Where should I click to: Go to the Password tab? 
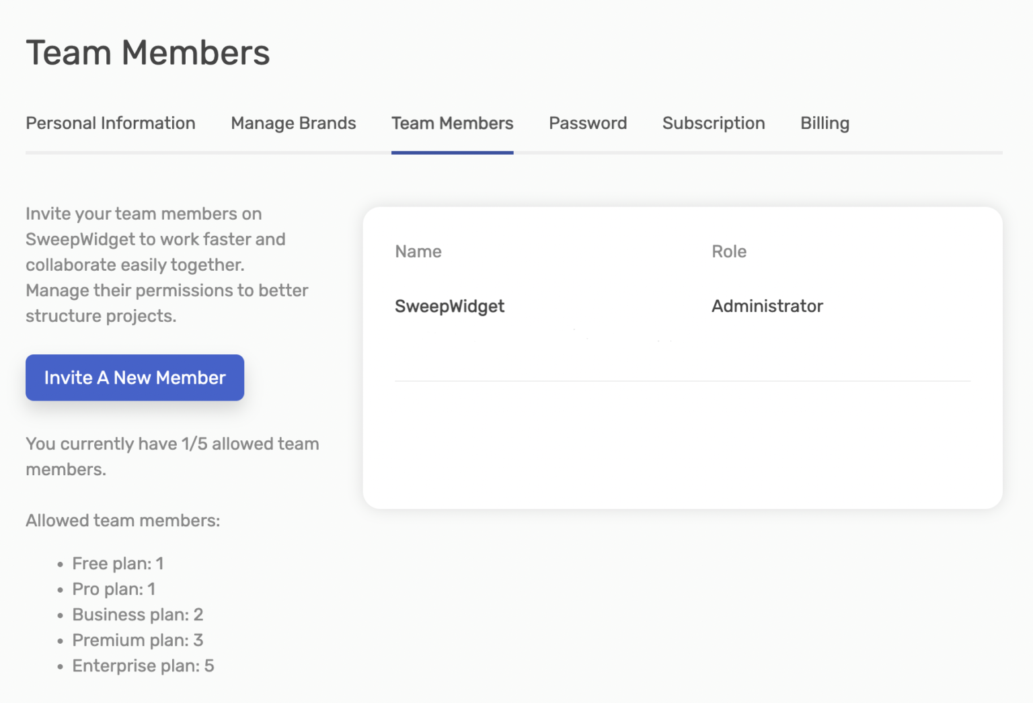[x=587, y=123]
